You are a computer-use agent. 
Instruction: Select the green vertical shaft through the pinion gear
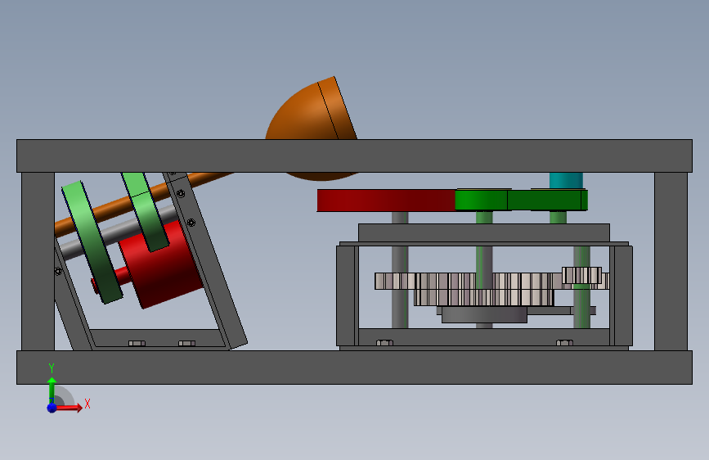point(582,305)
